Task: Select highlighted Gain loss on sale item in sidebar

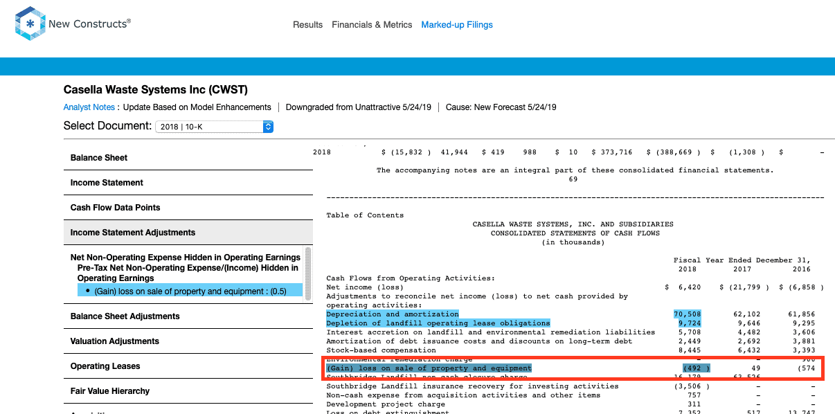Action: [x=190, y=291]
